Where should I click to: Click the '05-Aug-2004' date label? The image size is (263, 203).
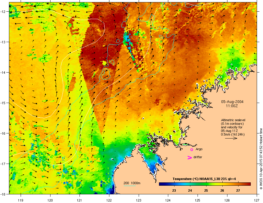(232, 102)
